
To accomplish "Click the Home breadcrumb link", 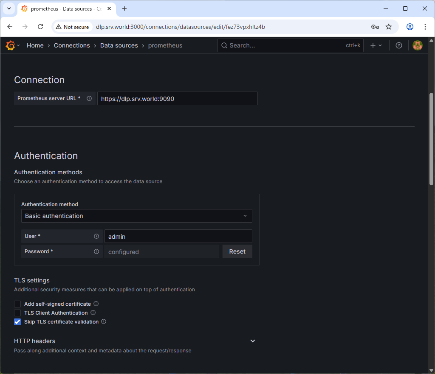I will [x=35, y=45].
